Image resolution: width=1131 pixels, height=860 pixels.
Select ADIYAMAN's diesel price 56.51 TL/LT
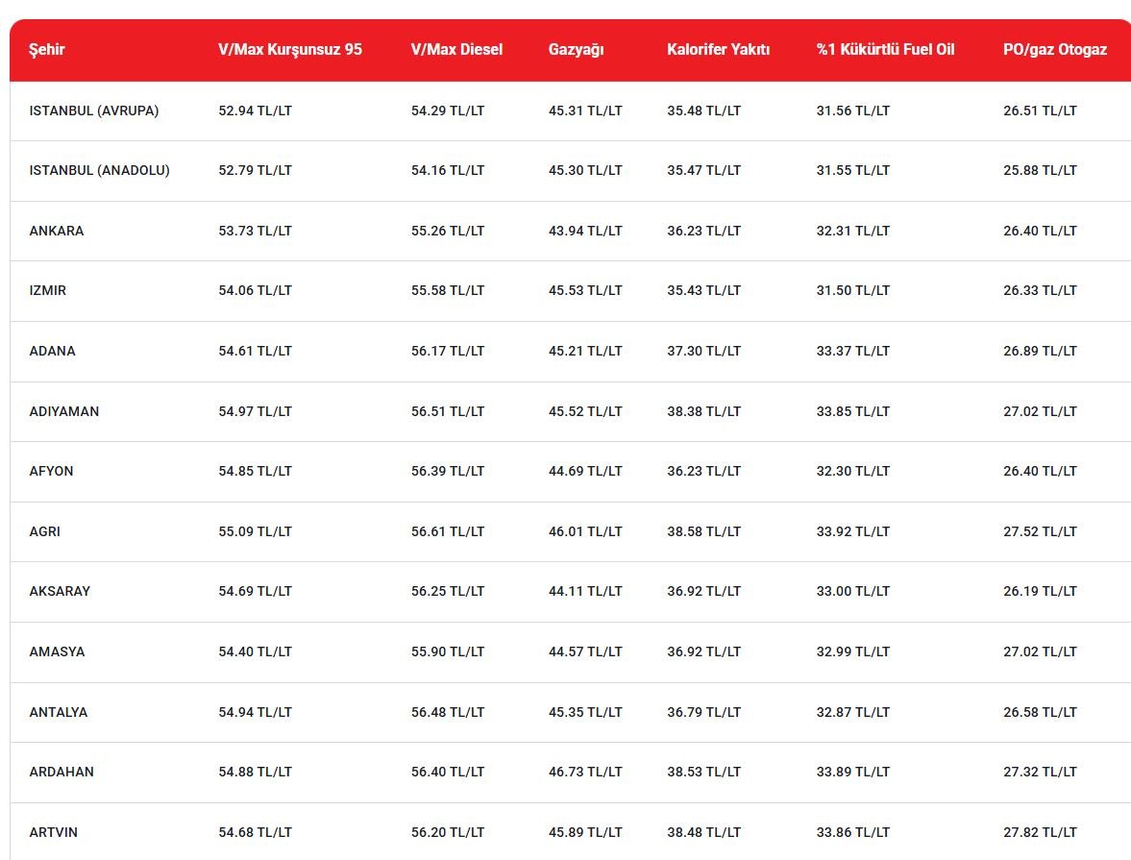click(448, 411)
